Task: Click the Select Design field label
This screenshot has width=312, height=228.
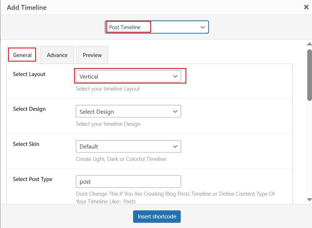Action: (29, 109)
